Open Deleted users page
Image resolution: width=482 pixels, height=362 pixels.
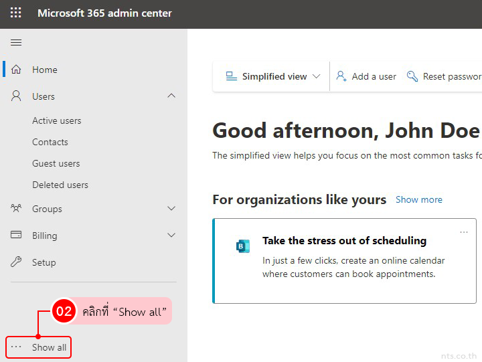(x=60, y=185)
